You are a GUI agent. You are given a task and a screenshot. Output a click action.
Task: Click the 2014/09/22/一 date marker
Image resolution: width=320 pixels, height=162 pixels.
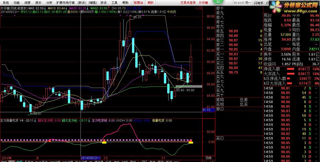pos(91,157)
